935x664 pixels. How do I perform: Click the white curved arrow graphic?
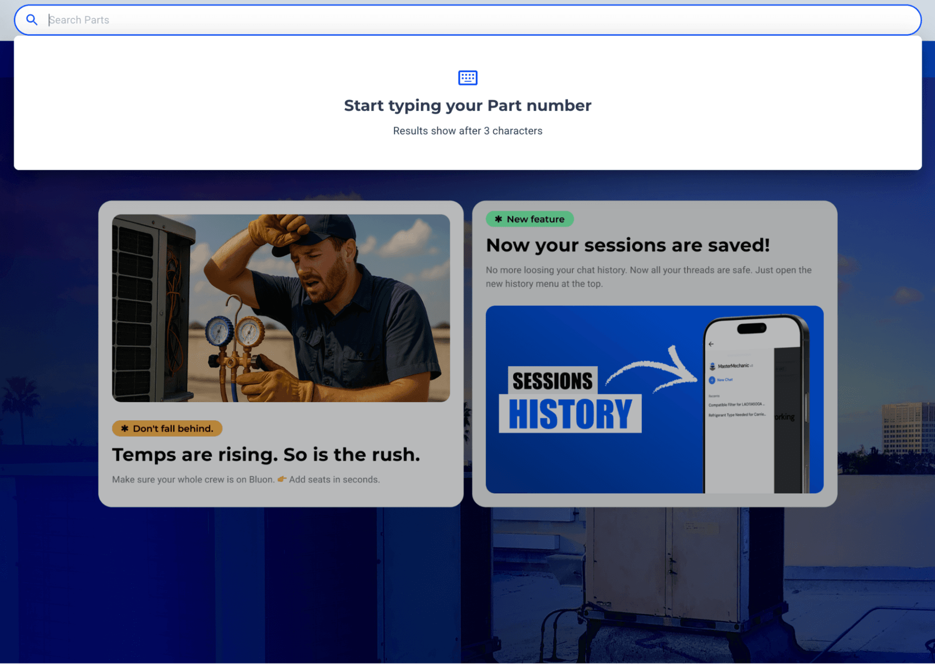click(x=651, y=370)
